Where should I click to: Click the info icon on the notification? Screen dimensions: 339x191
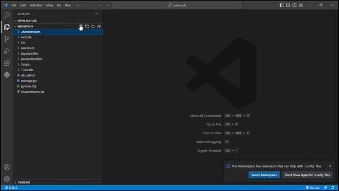[228, 166]
